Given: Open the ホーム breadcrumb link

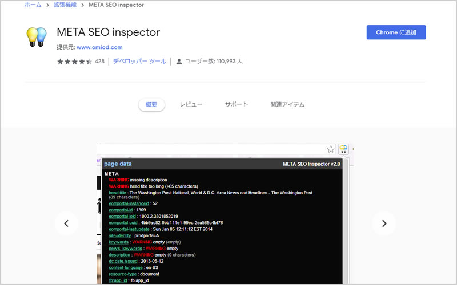Looking at the screenshot, I should click(x=33, y=5).
